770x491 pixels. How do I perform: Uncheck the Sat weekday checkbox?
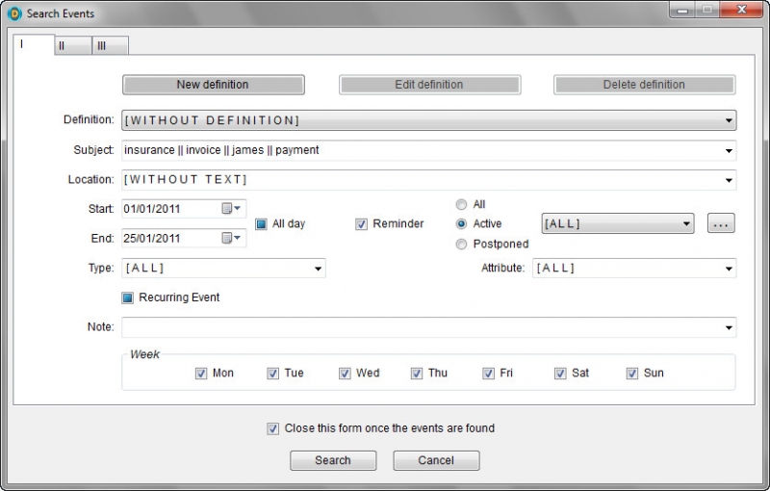[x=560, y=374]
